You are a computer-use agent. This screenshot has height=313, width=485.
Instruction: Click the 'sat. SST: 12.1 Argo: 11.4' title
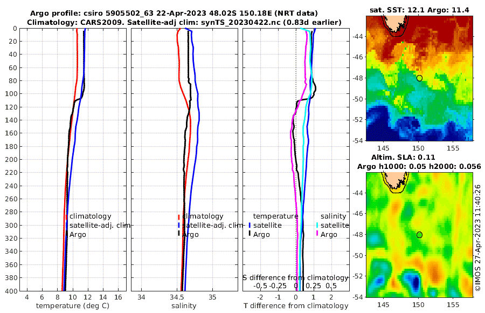coord(419,10)
